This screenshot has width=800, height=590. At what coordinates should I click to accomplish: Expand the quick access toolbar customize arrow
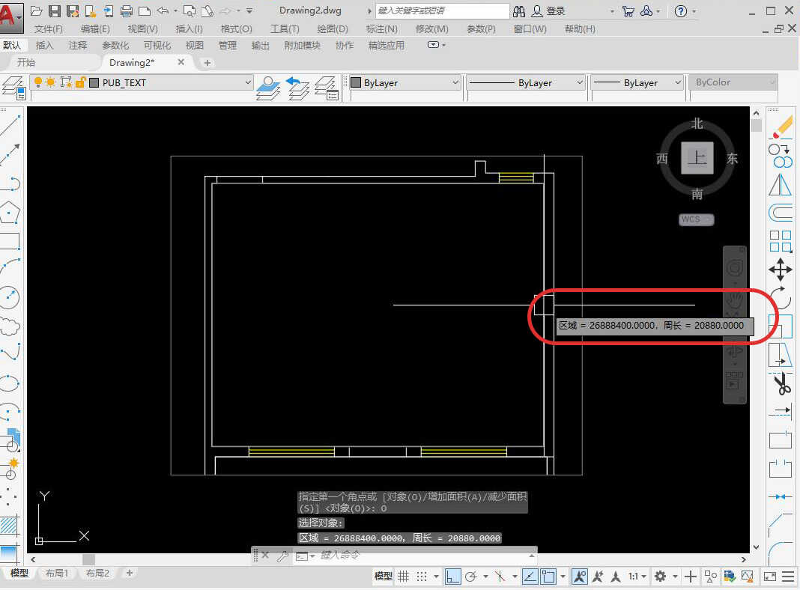pos(249,10)
